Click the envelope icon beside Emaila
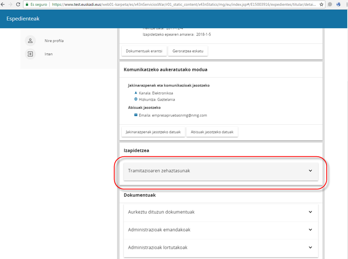The image size is (348, 259). pos(136,115)
